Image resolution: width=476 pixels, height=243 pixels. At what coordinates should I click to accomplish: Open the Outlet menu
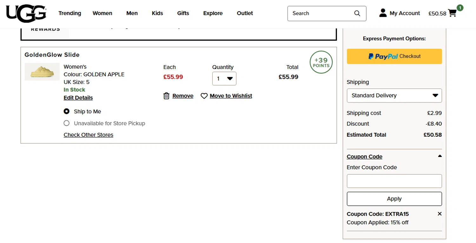245,13
